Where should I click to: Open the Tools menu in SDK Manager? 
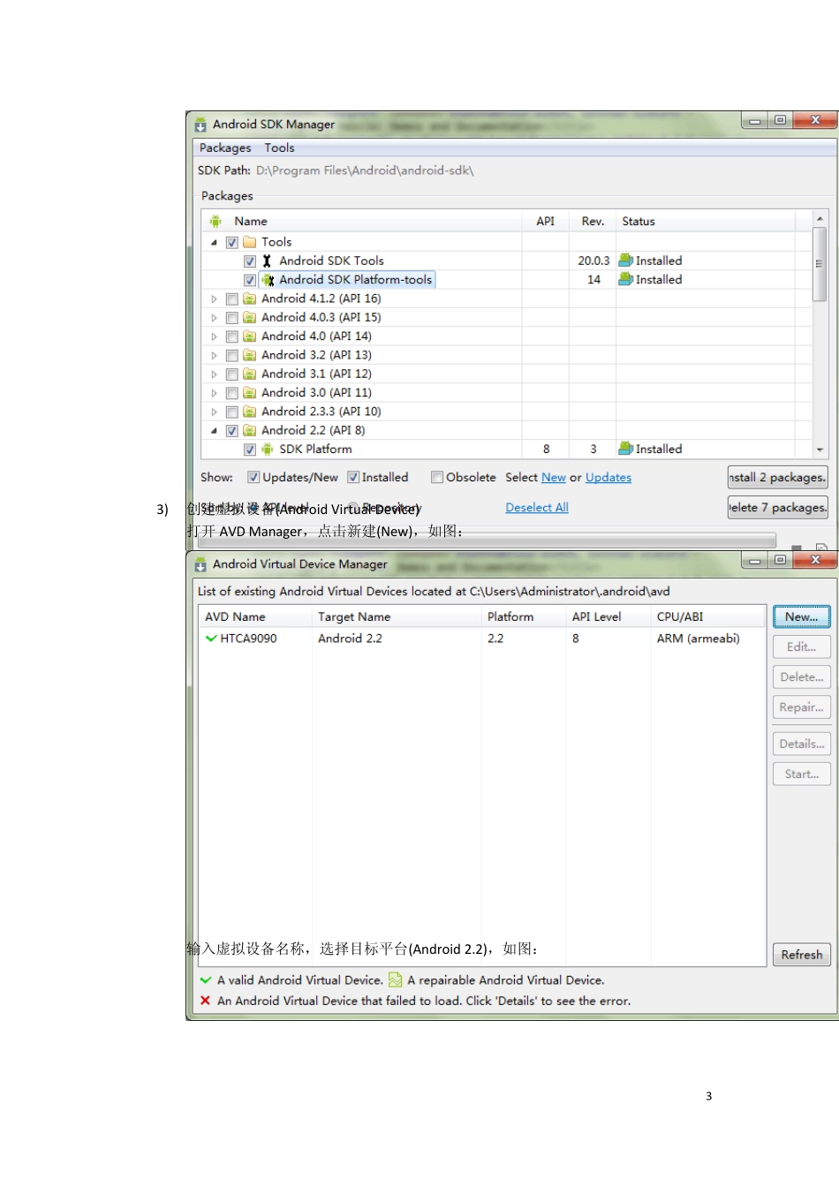(279, 148)
